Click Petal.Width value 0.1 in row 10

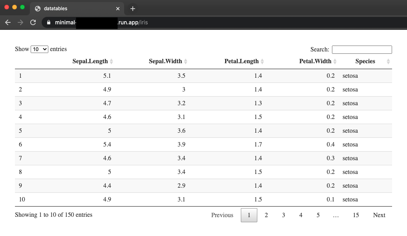330,199
